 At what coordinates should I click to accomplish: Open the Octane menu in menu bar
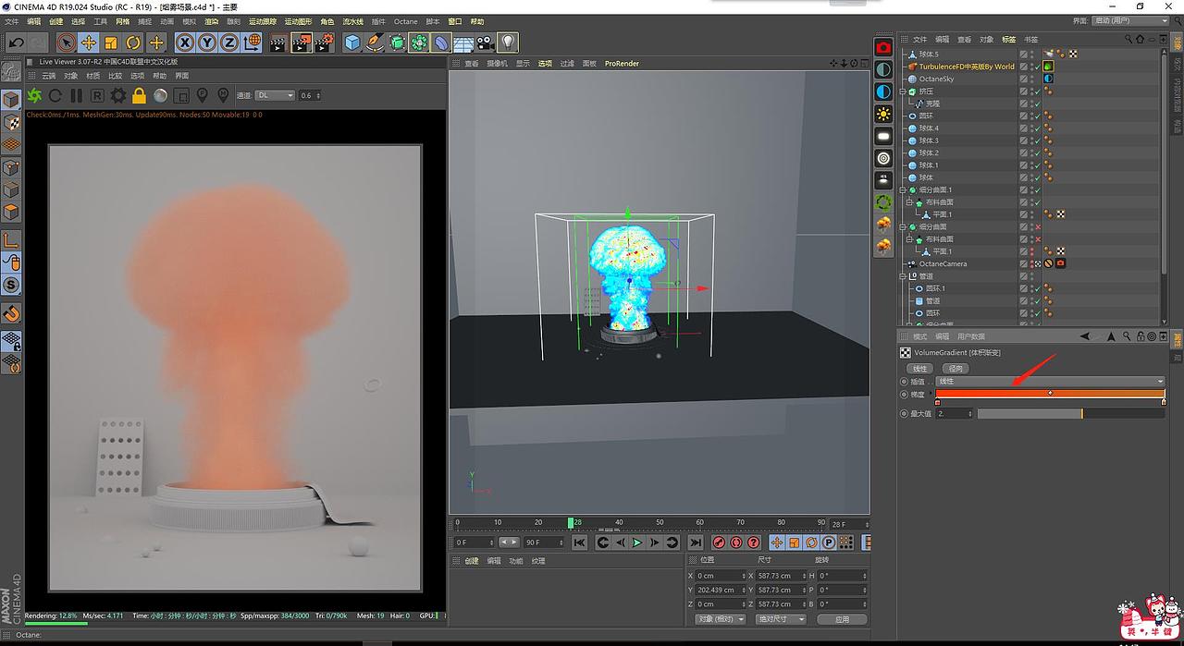coord(405,21)
